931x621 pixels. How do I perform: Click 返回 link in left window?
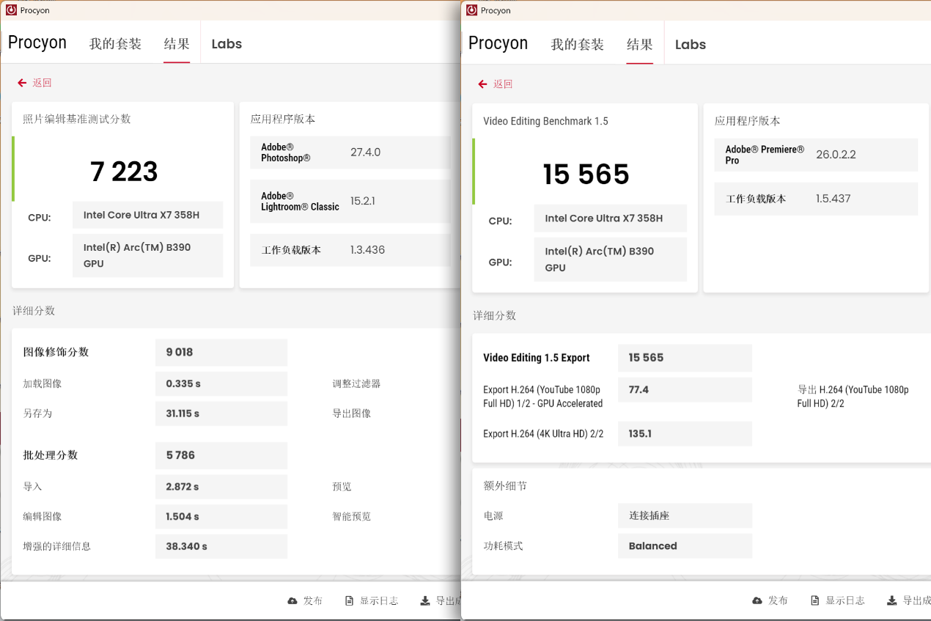42,83
